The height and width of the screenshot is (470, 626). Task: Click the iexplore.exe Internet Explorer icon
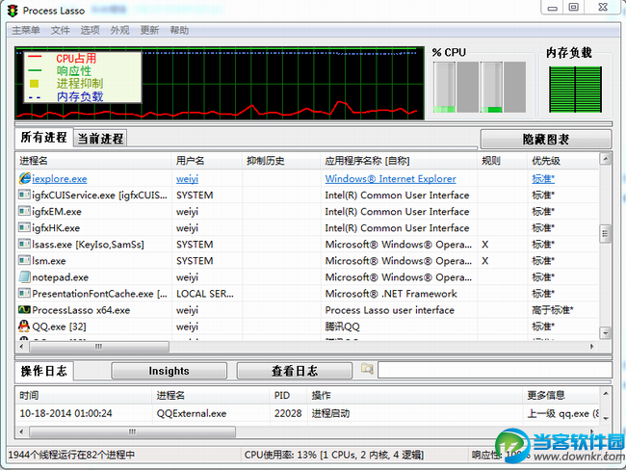point(24,178)
